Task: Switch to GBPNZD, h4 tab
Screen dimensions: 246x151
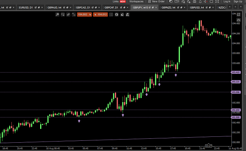Action: (x=168, y=7)
